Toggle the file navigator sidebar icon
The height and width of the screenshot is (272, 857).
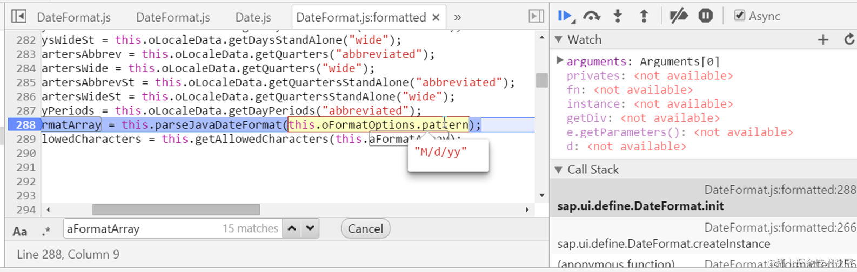click(x=19, y=16)
